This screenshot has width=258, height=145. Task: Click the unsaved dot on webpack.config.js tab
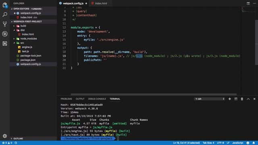(x=86, y=3)
